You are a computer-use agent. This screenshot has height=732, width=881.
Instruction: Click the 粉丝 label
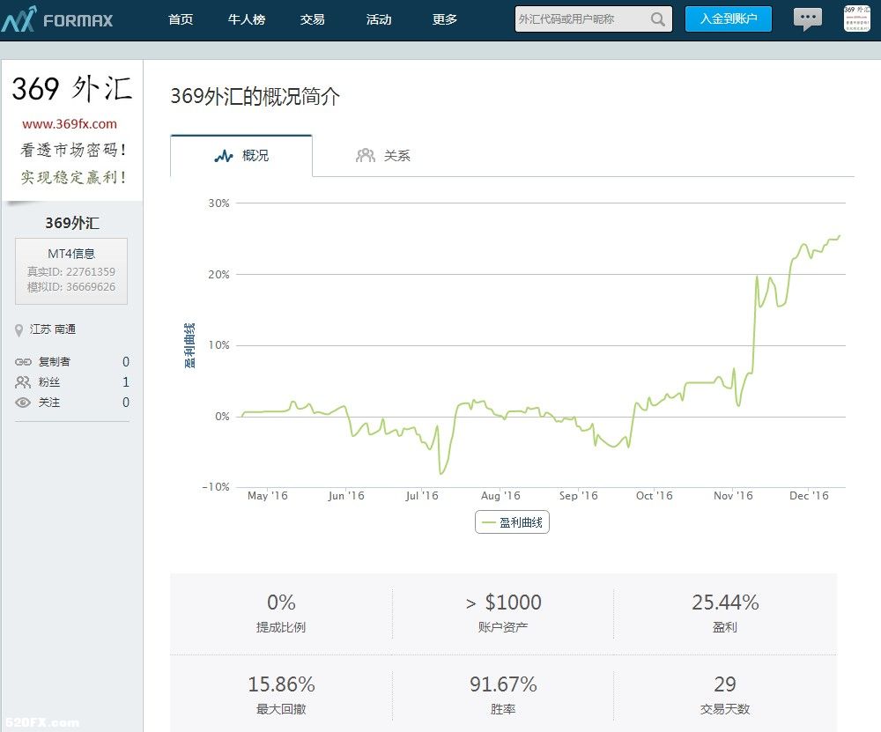[48, 382]
